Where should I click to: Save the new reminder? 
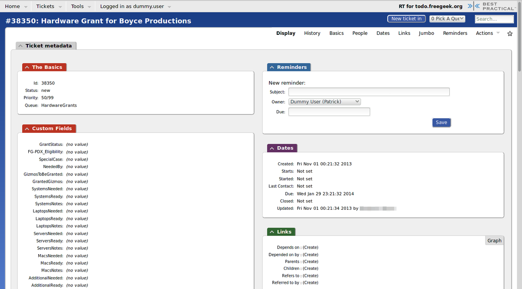pos(441,122)
